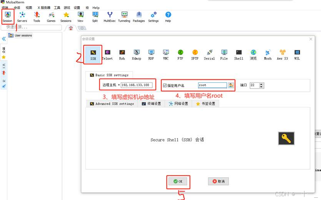
Task: Launch the MultiExec toolbar icon
Action: click(x=110, y=17)
